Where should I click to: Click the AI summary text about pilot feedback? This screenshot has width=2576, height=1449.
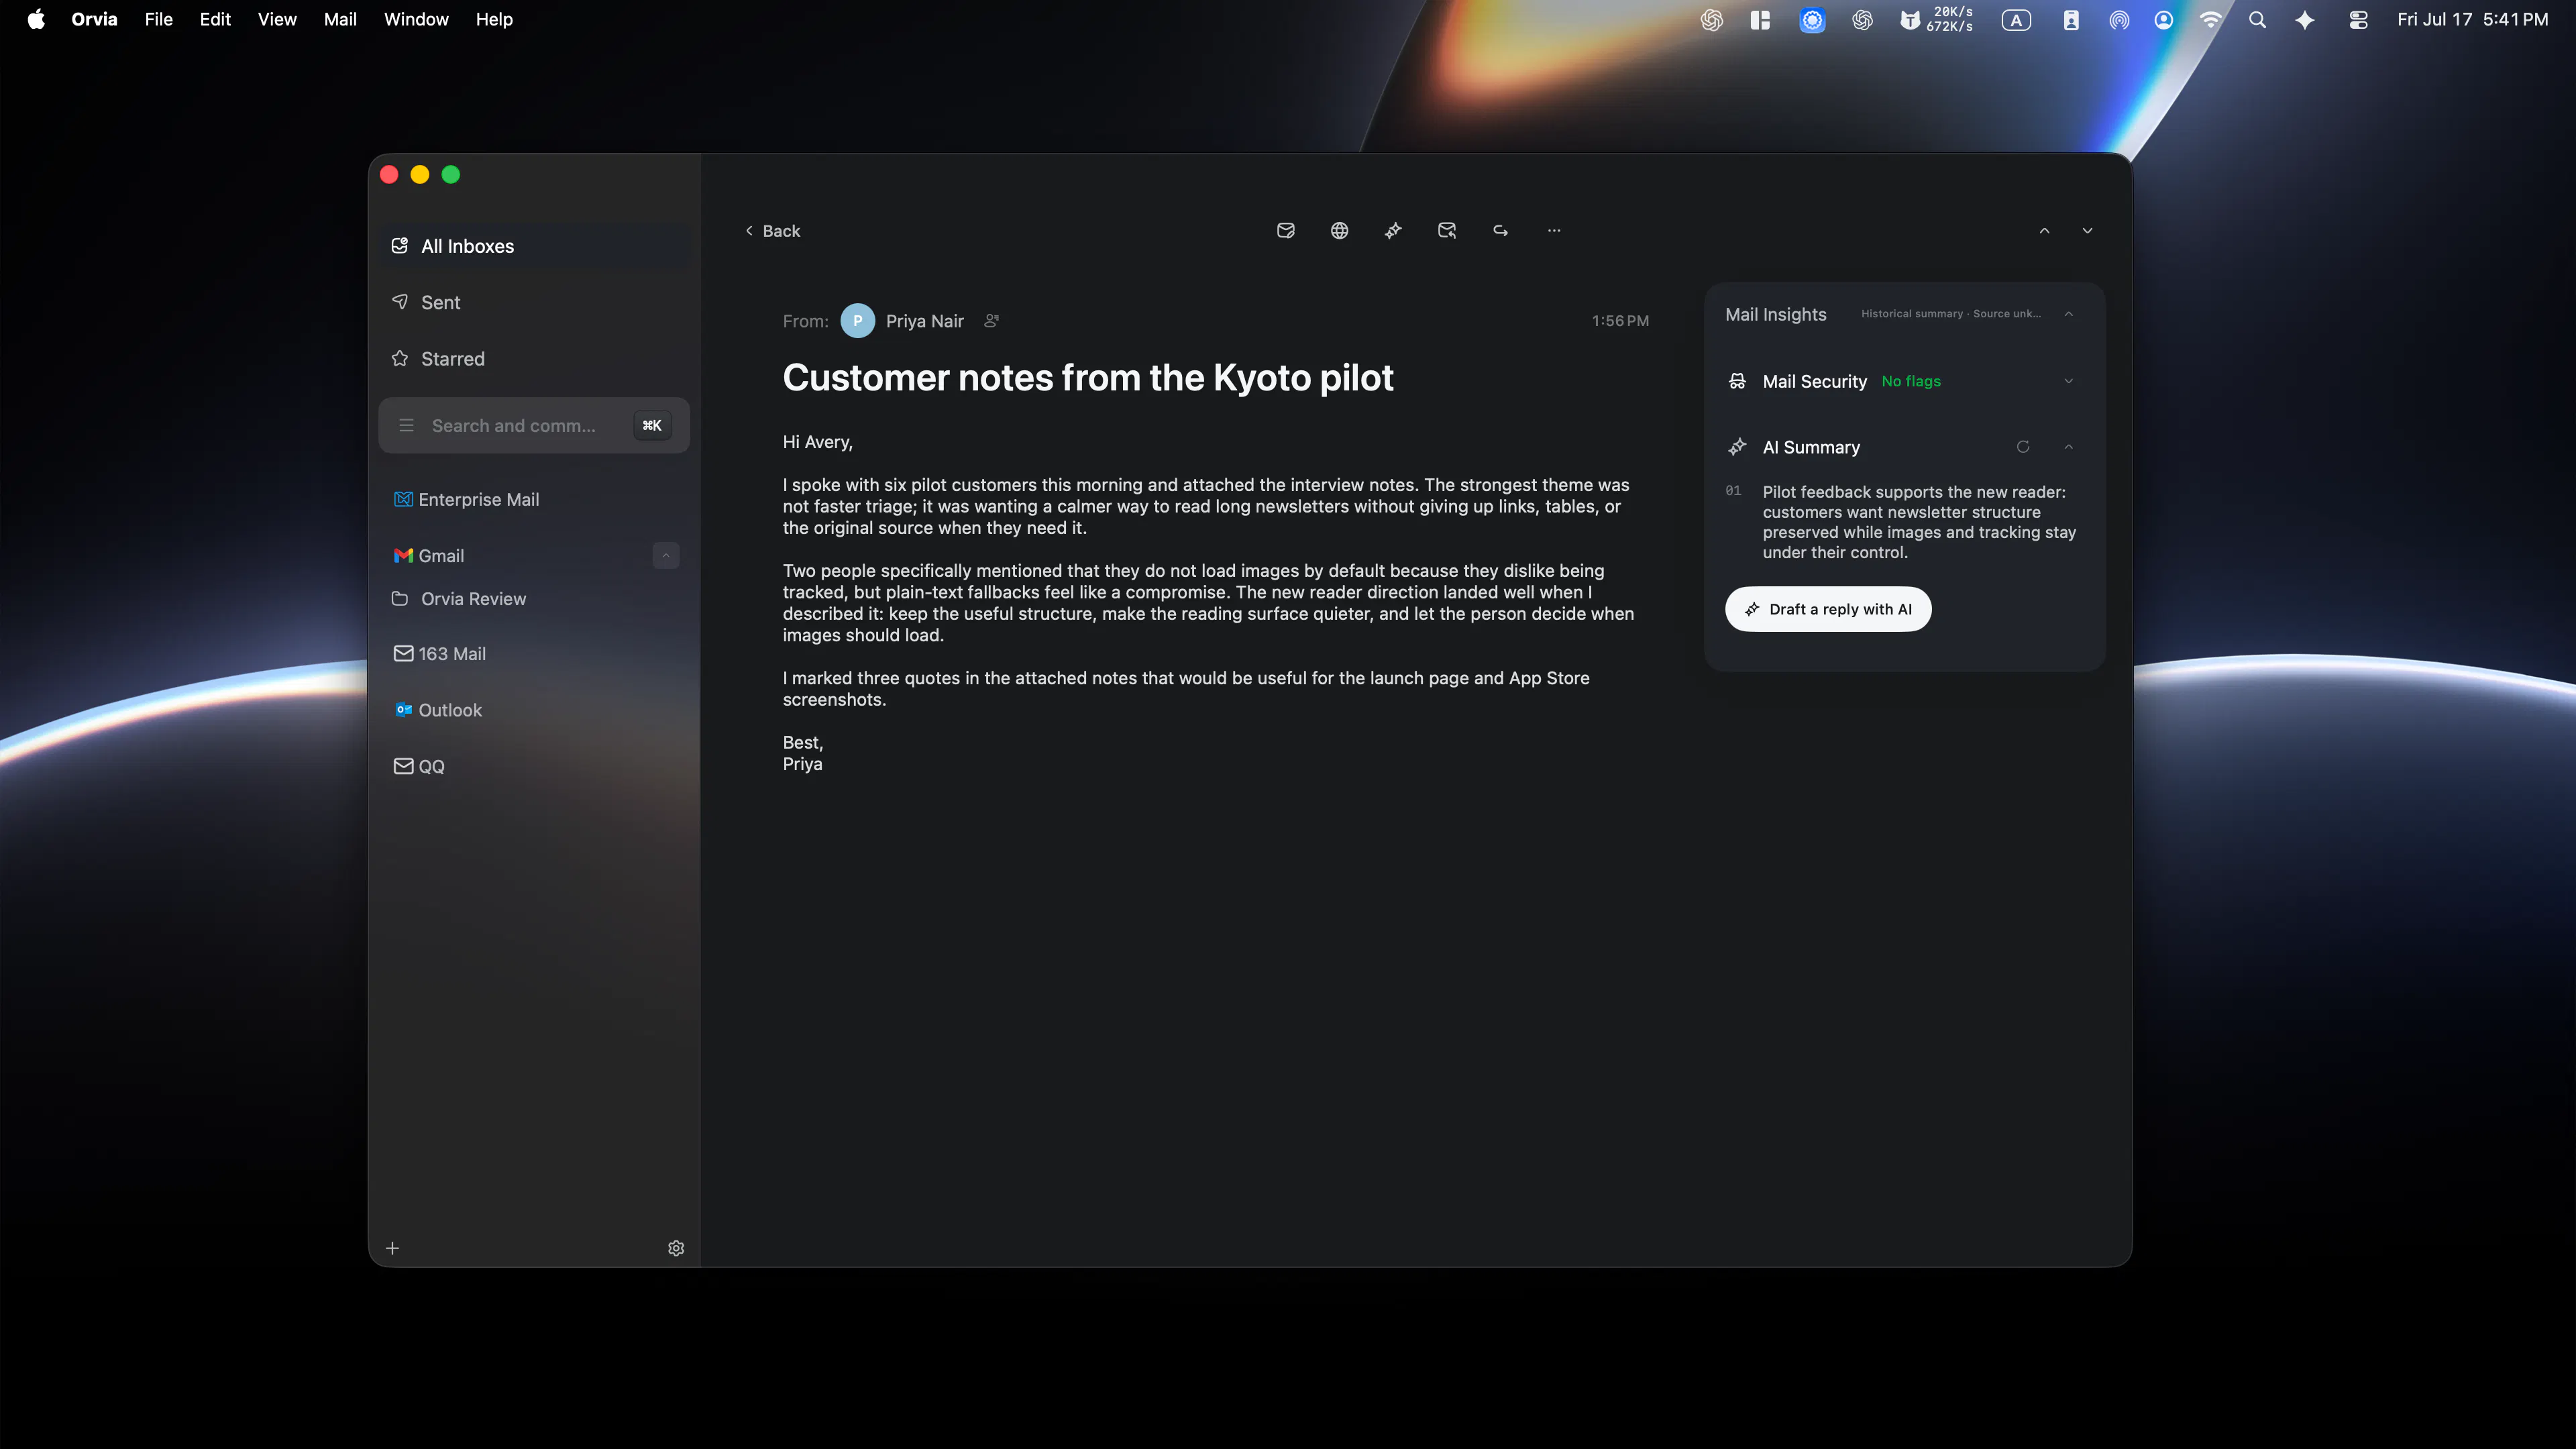(x=1919, y=522)
